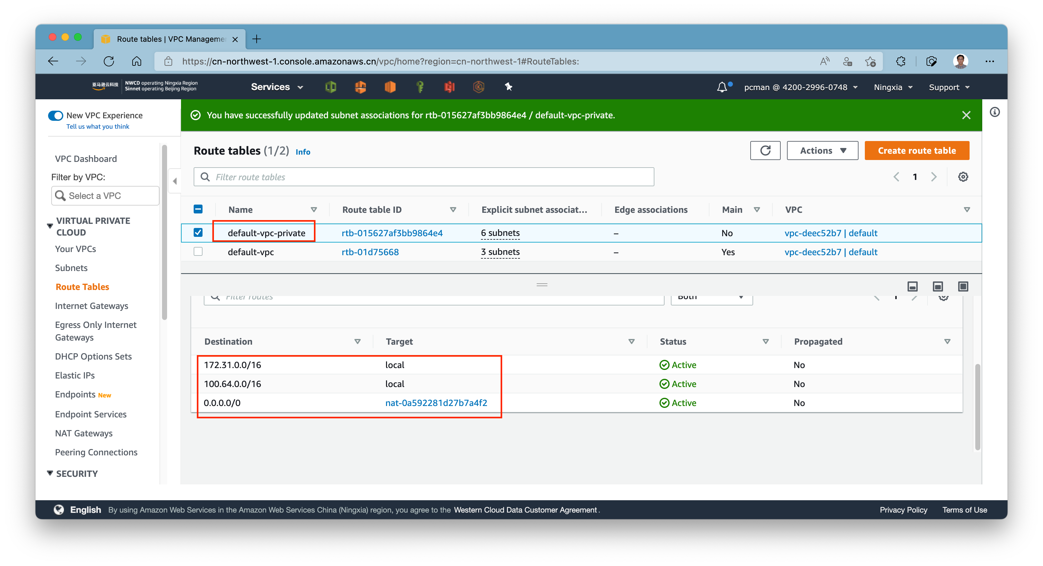Click the sidebar vertical scrollbar
This screenshot has width=1043, height=566.
click(164, 233)
